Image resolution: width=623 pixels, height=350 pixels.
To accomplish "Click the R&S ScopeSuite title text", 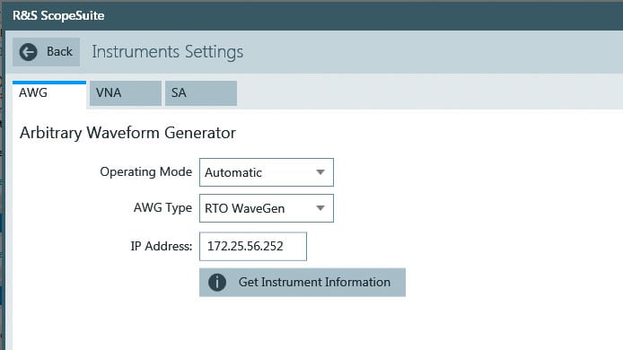I will click(x=58, y=15).
